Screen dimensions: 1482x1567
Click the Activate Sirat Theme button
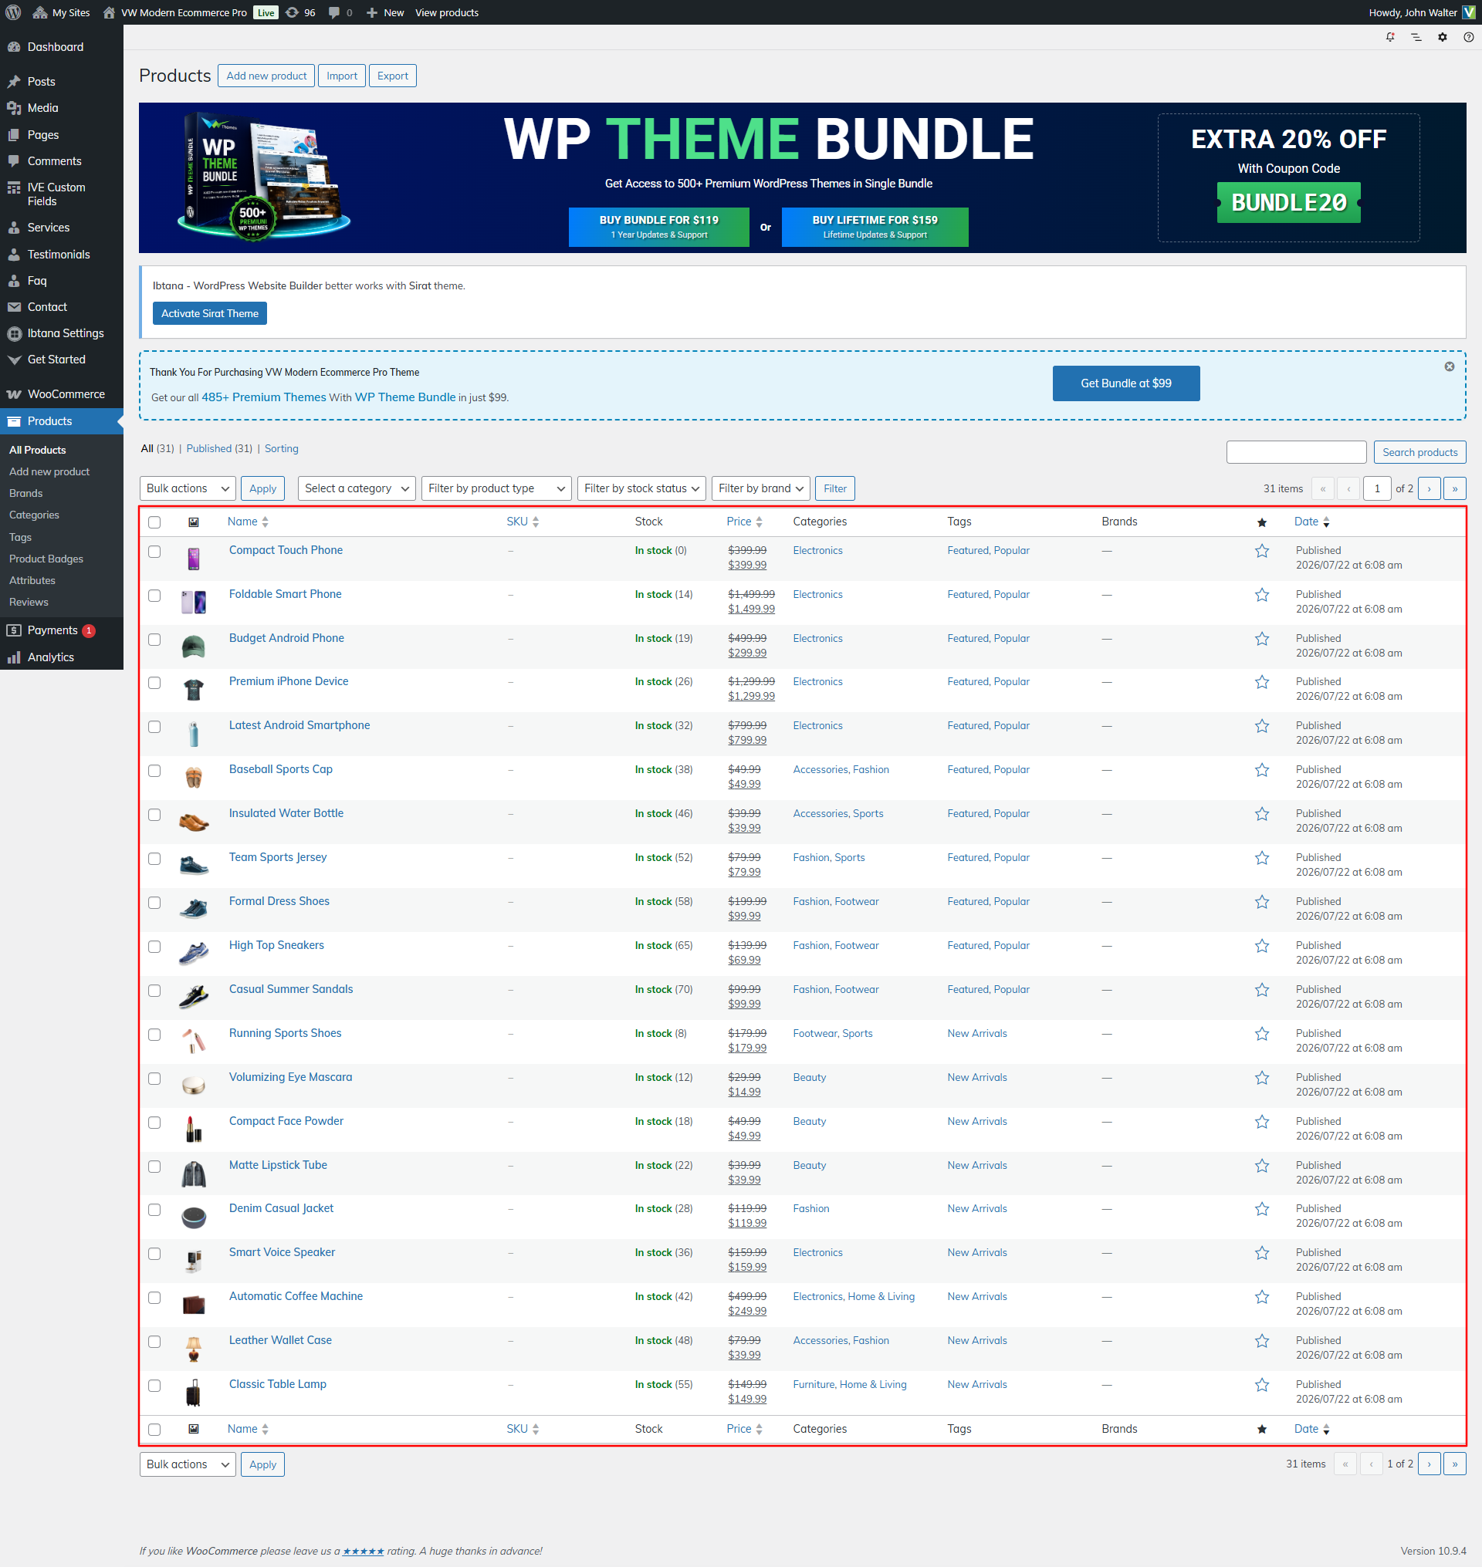pyautogui.click(x=209, y=313)
